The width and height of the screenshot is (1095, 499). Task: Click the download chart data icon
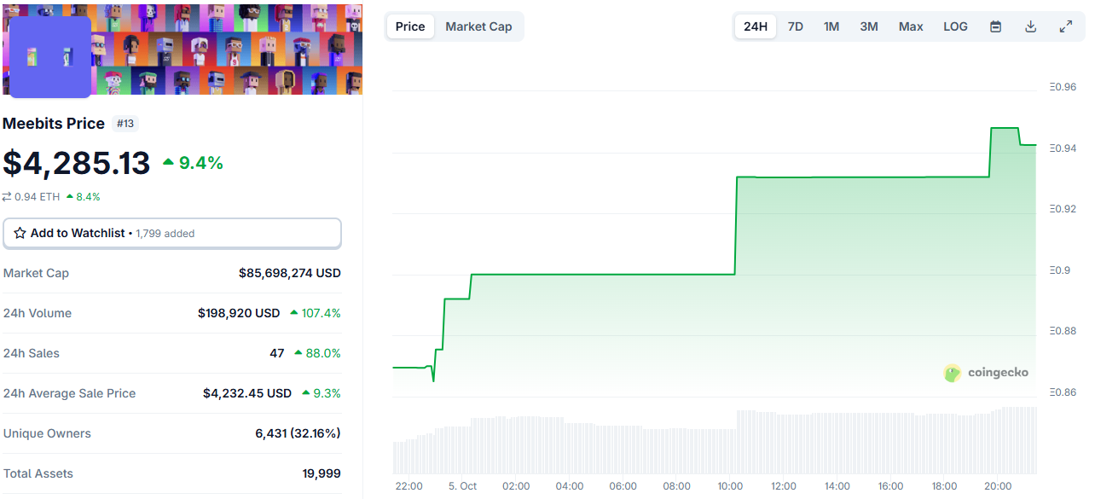pyautogui.click(x=1030, y=26)
